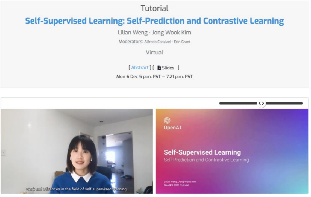Click the PDF icon beside Slides
Viewport: 311px width, 197px height.
[159, 68]
